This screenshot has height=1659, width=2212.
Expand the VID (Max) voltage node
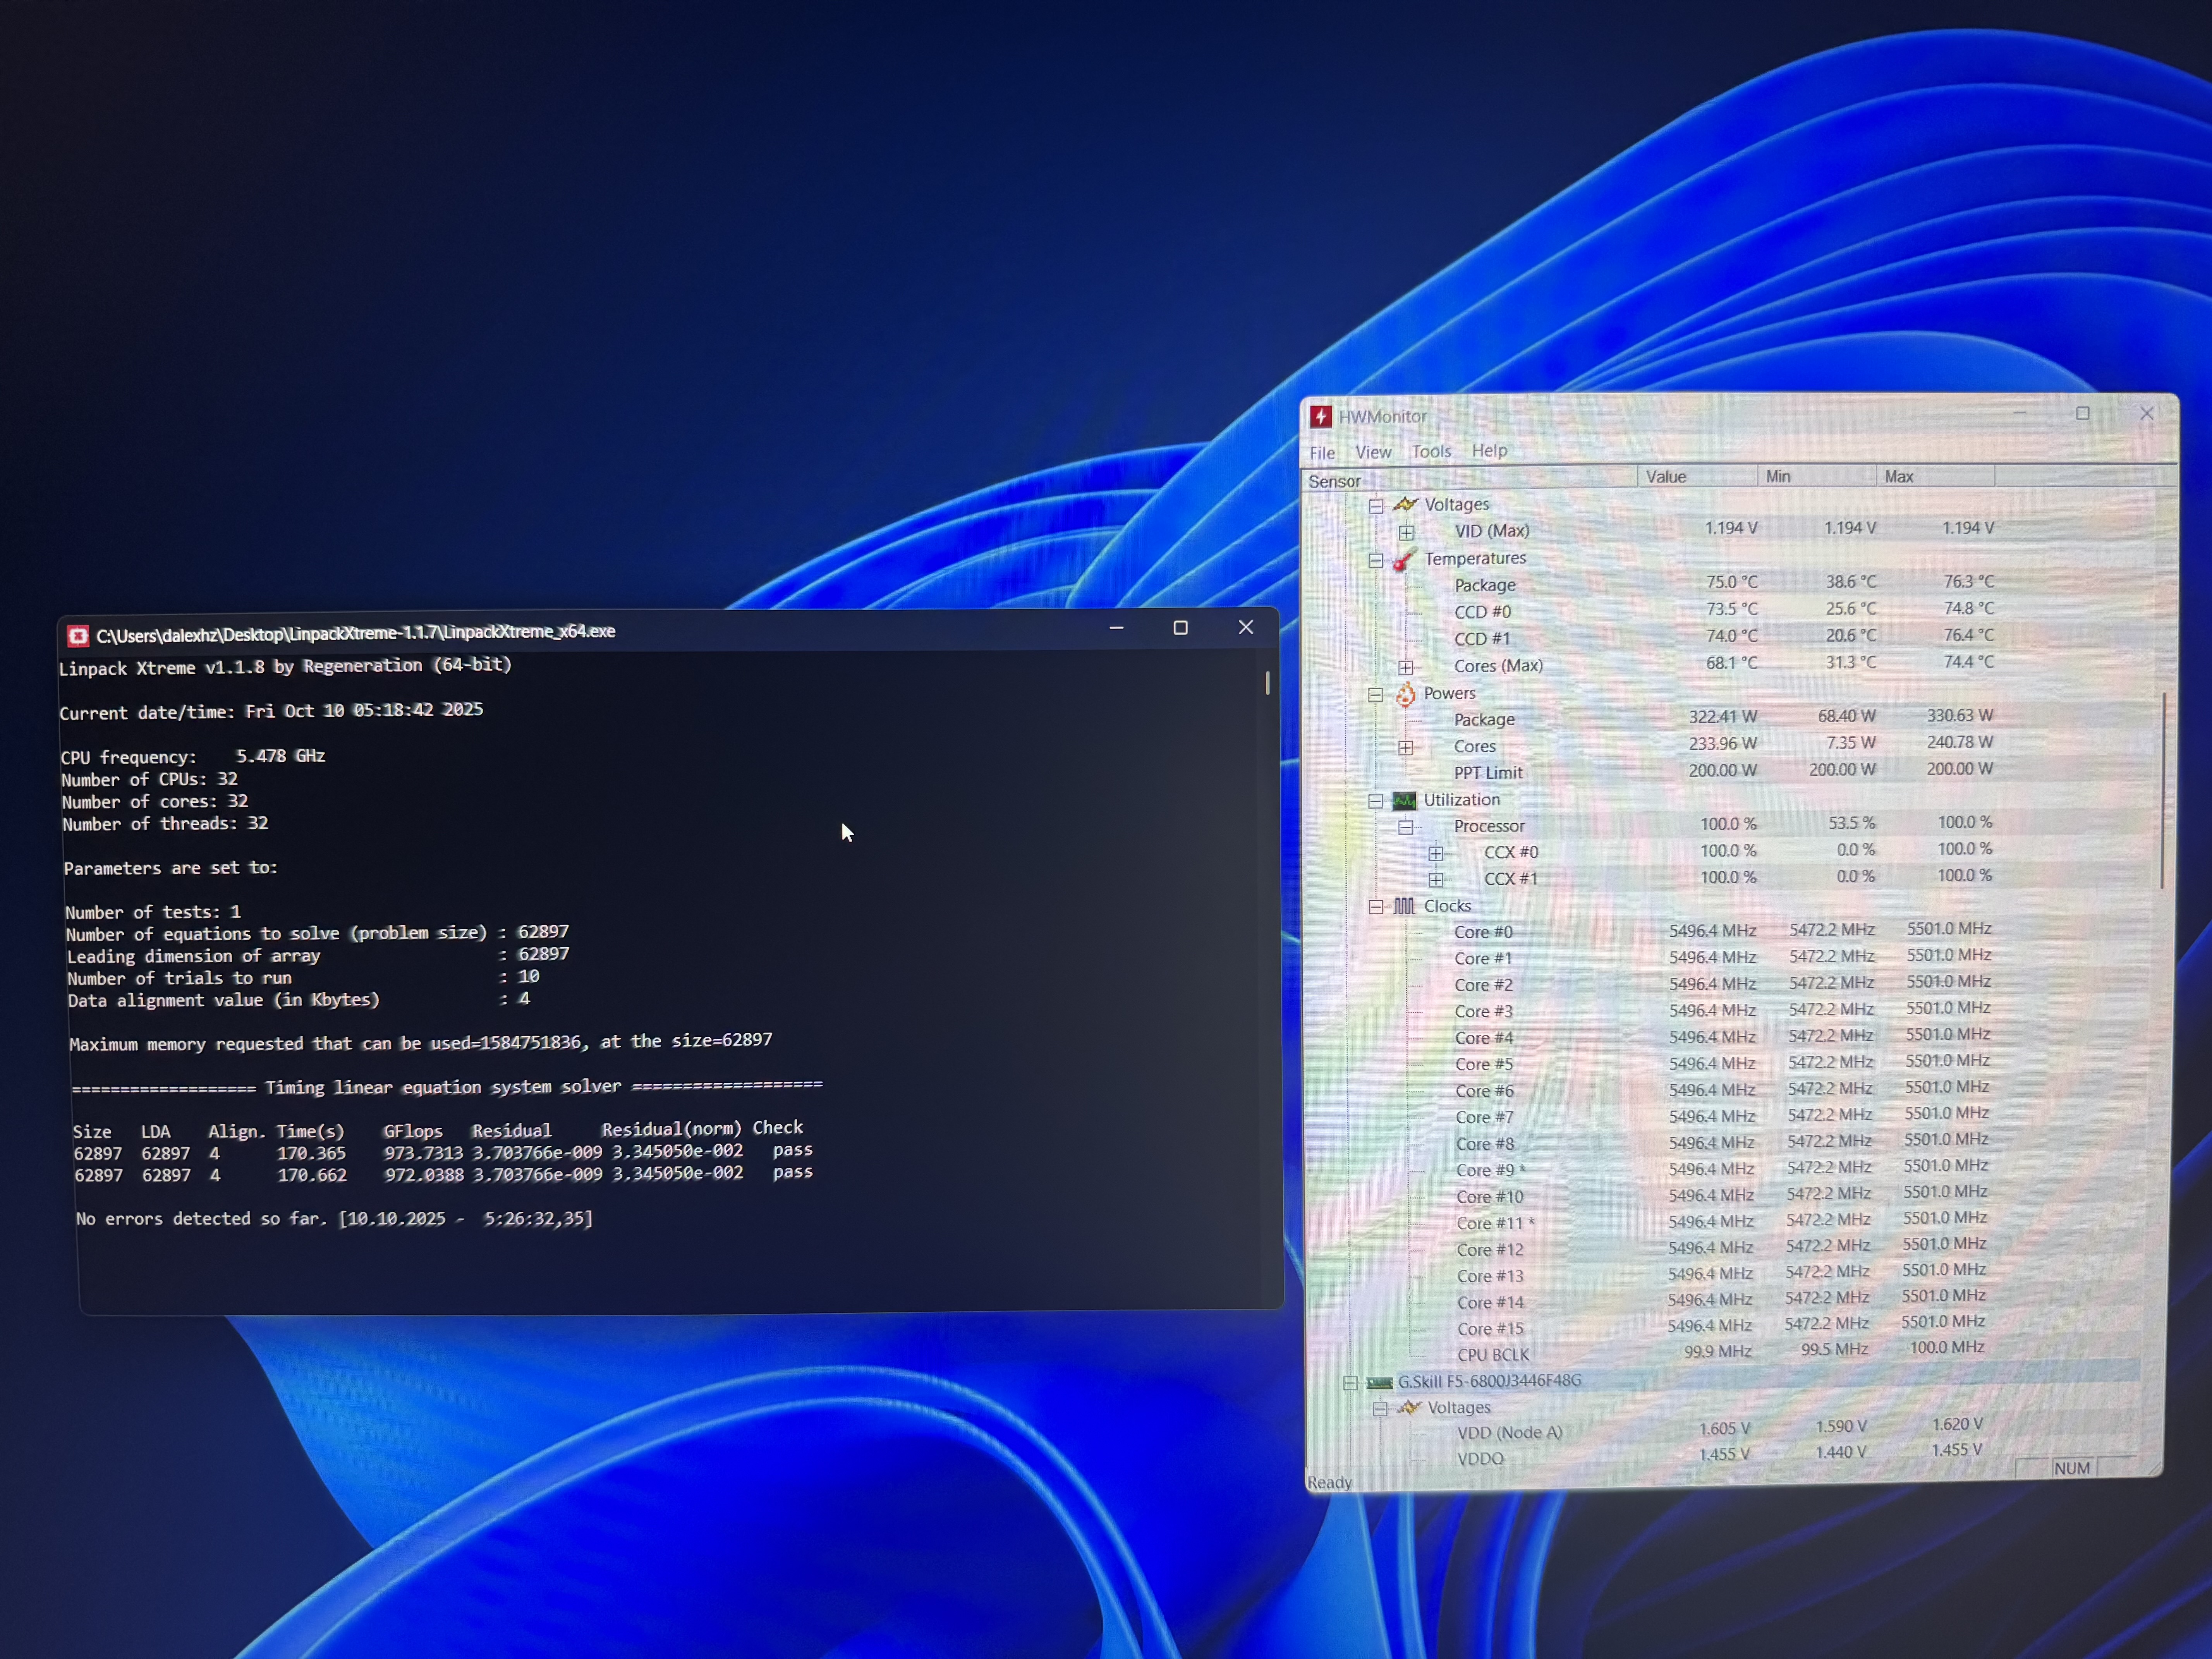click(x=1406, y=532)
